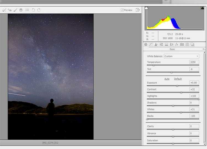Click the Temperature value field

194,62
